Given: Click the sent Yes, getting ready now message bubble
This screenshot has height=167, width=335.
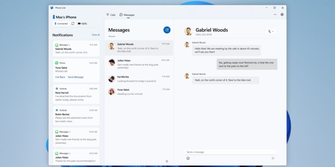Looking at the screenshot, I should (x=247, y=64).
